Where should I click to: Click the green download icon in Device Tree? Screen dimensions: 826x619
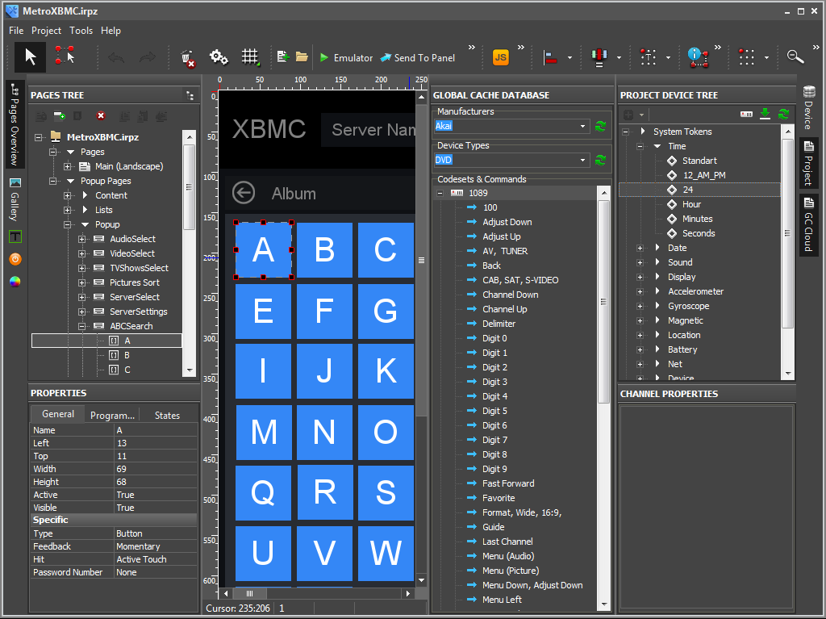(x=766, y=115)
